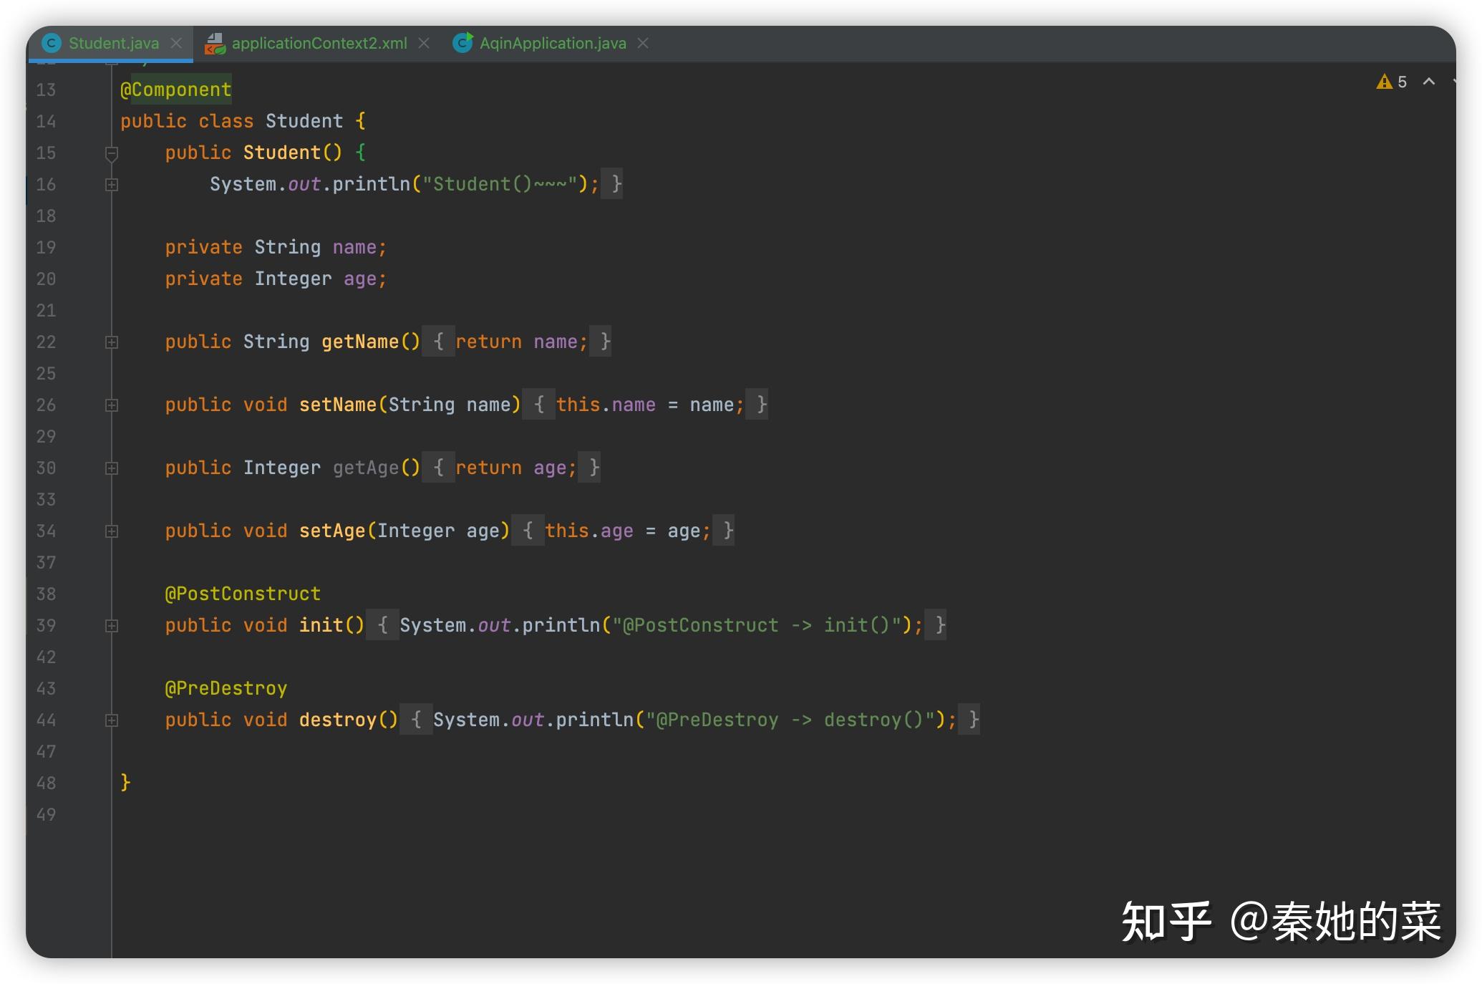
Task: Open the AqinApplication.java tab
Action: [x=553, y=43]
